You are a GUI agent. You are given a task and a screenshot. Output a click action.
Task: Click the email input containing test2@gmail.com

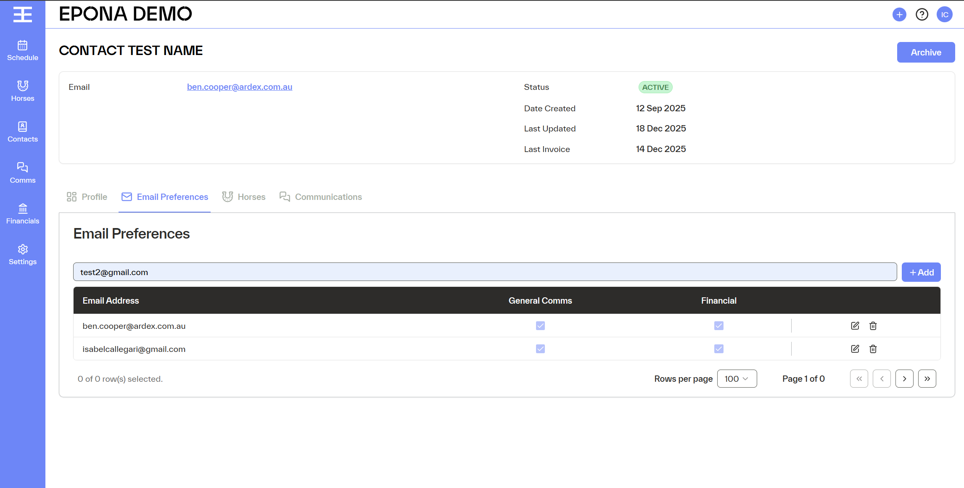(x=484, y=272)
